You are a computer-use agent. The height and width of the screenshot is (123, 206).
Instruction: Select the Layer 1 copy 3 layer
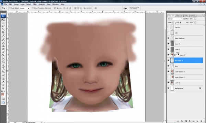coord(186,71)
